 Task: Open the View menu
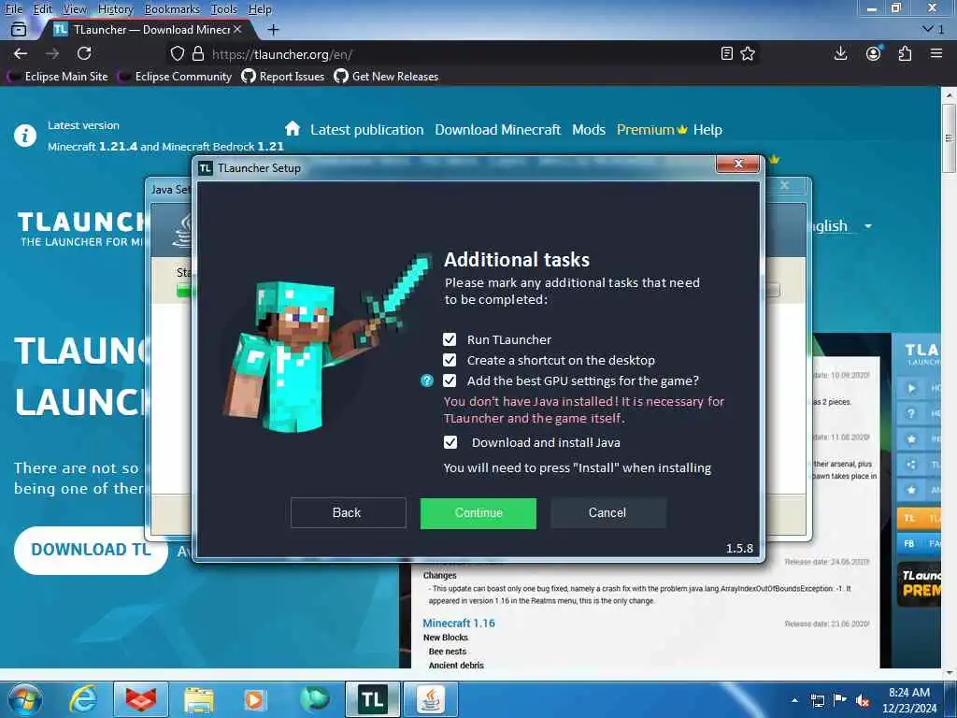tap(75, 9)
